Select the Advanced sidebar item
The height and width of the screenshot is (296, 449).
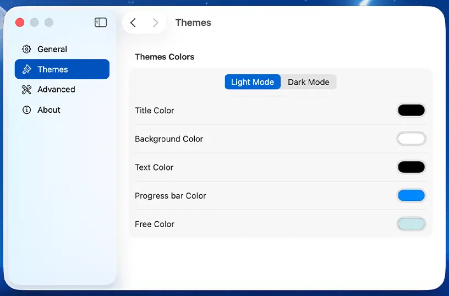[56, 90]
